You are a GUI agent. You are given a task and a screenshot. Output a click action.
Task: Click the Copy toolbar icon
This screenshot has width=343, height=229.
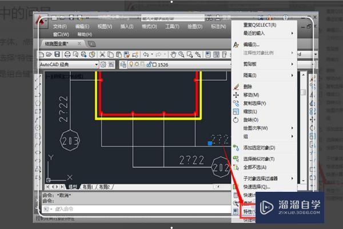[x=111, y=54]
